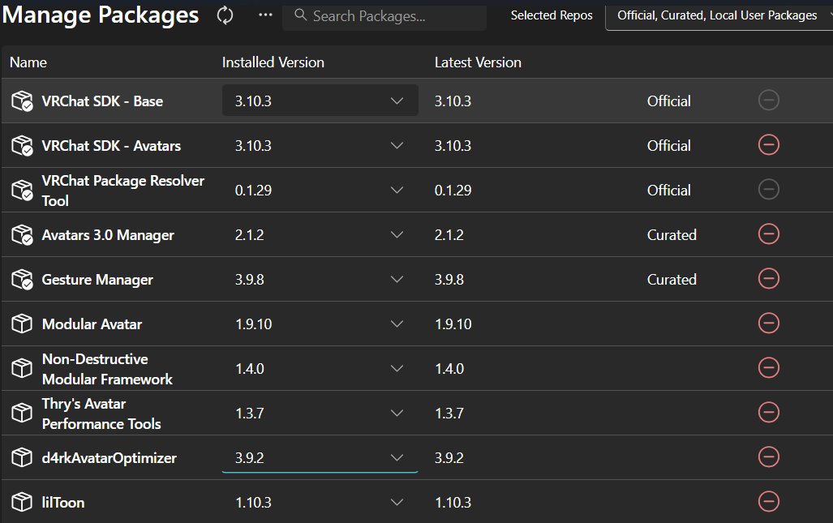Click the disabled remove icon for VRChat SDK - Base
Viewport: 833px width, 523px height.
tap(768, 100)
